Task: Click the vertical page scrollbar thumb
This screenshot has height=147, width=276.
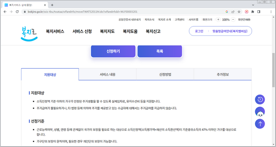Action: click(x=274, y=70)
